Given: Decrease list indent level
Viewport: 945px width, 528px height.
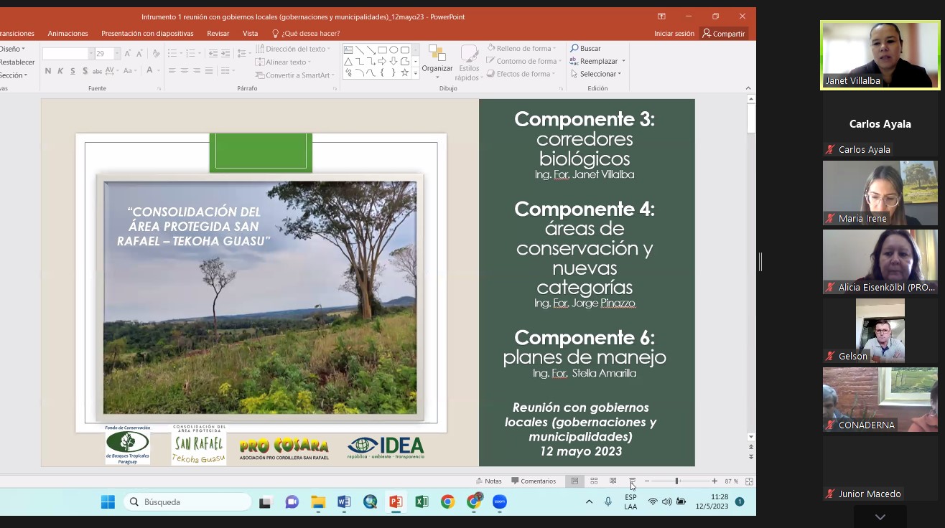Looking at the screenshot, I should coord(213,53).
